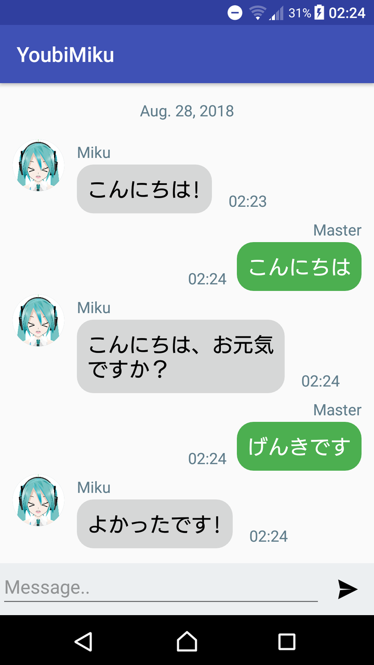Tap the cellular signal strength icon
This screenshot has height=665, width=374.
276,13
